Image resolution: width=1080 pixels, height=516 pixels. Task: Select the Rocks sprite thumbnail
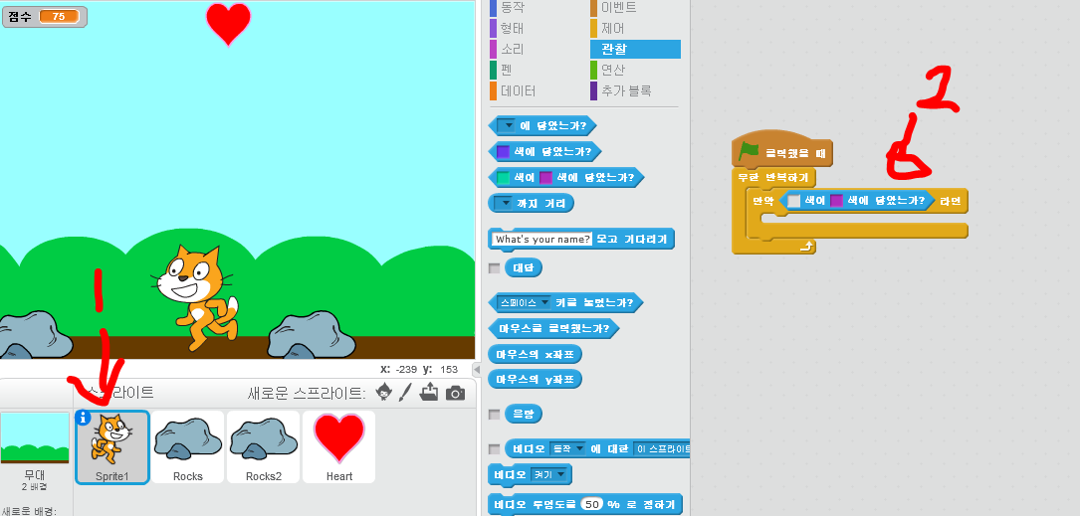[188, 447]
